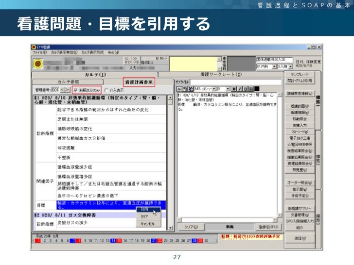Choose 引用 in the context menu
Image resolution: width=354 pixels, height=265 pixels.
click(x=148, y=210)
